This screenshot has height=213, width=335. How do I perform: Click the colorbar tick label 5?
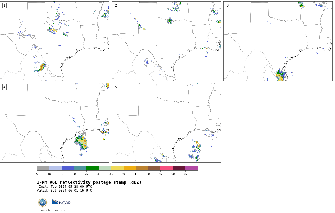coord(37,174)
